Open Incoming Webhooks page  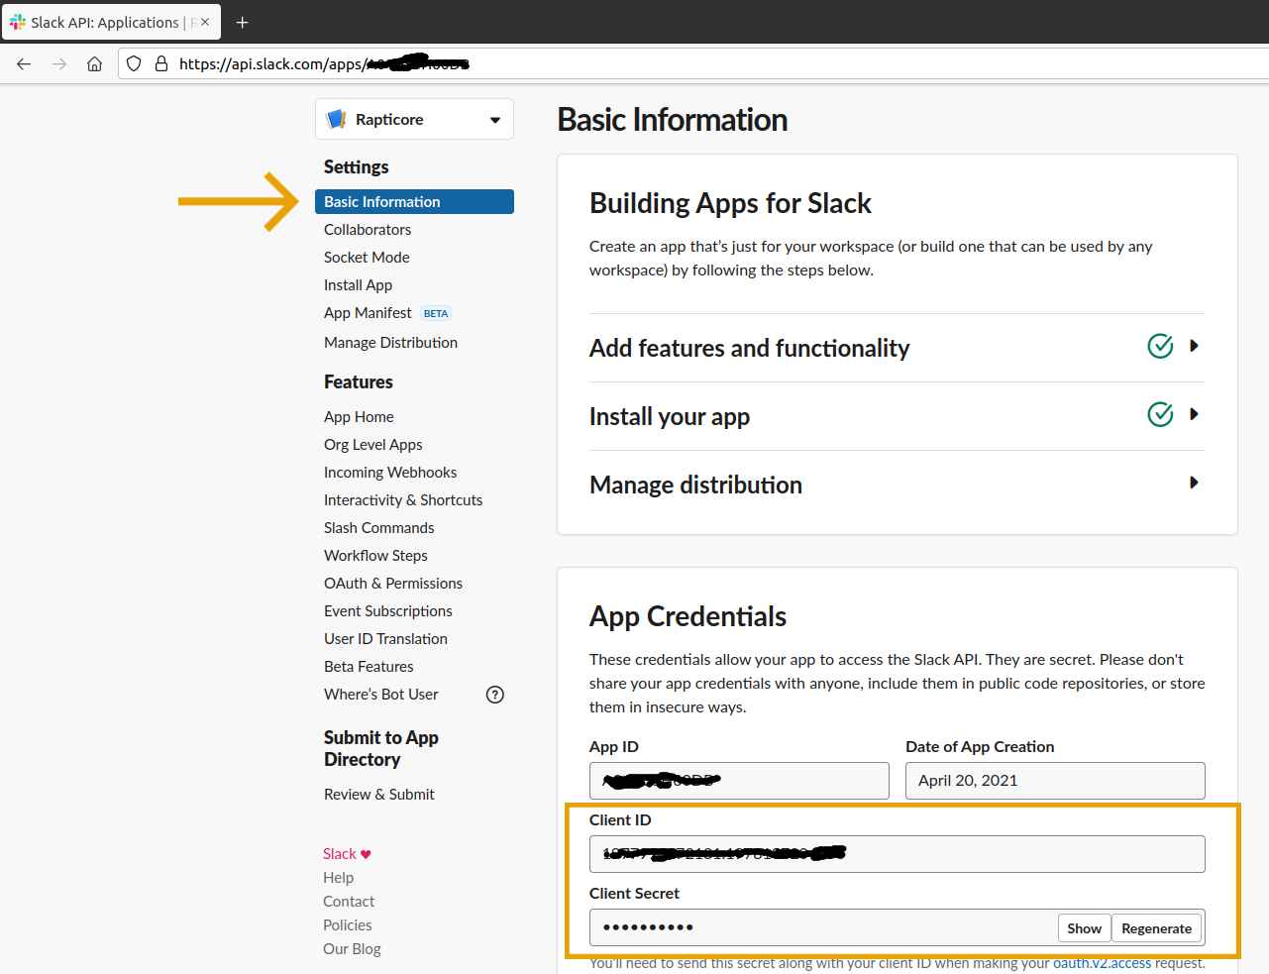coord(390,473)
